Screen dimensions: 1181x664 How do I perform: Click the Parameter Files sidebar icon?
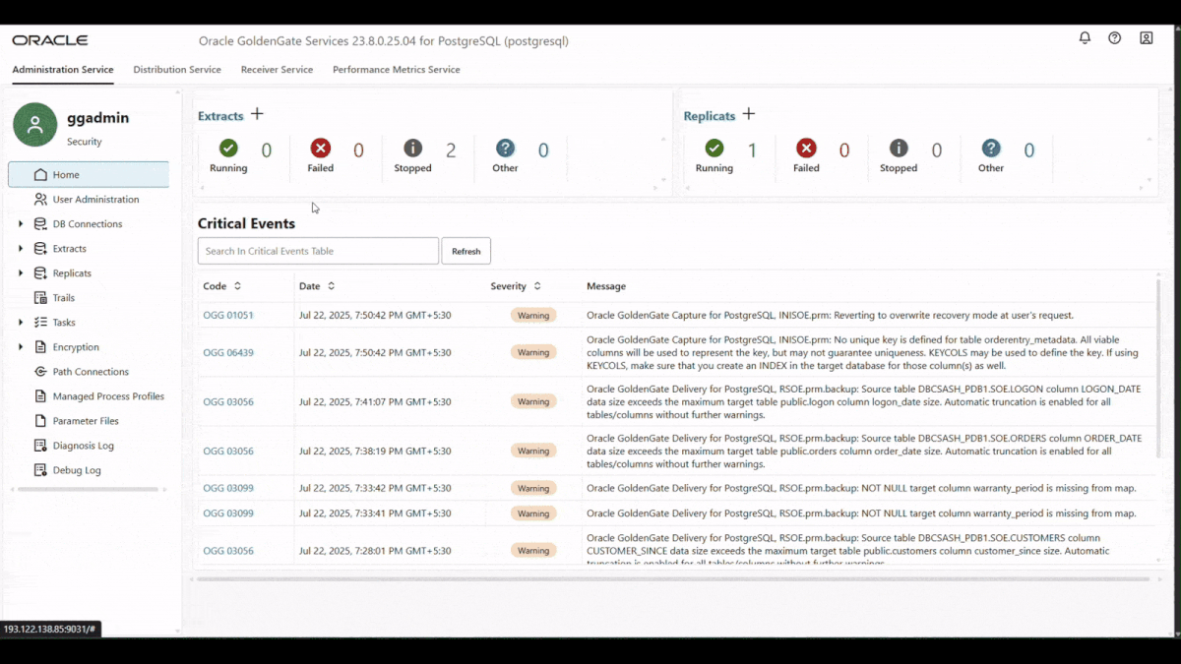tap(40, 421)
